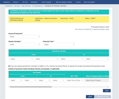The width and height of the screenshot is (119, 99).
Task: Open the Dashboard menu item
Action: pyautogui.click(x=7, y=2)
